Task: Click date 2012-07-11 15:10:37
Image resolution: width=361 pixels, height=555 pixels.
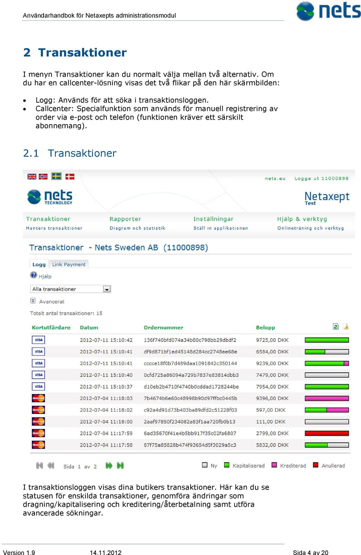Action: pyautogui.click(x=106, y=387)
